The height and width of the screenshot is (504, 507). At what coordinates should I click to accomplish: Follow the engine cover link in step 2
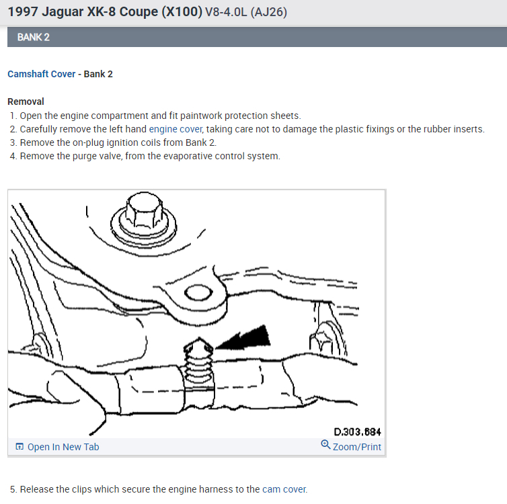click(175, 129)
